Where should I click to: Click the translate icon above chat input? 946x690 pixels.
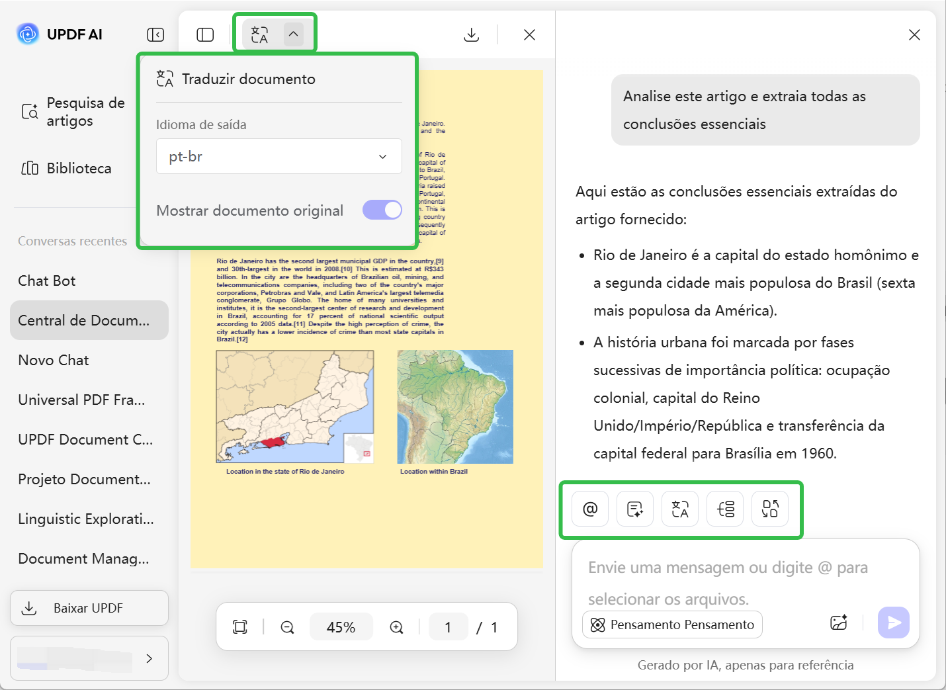(x=680, y=509)
